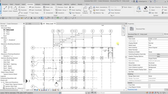Open the East elevation view
Image resolution: width=168 pixels, height=94 pixels.
coord(5,46)
